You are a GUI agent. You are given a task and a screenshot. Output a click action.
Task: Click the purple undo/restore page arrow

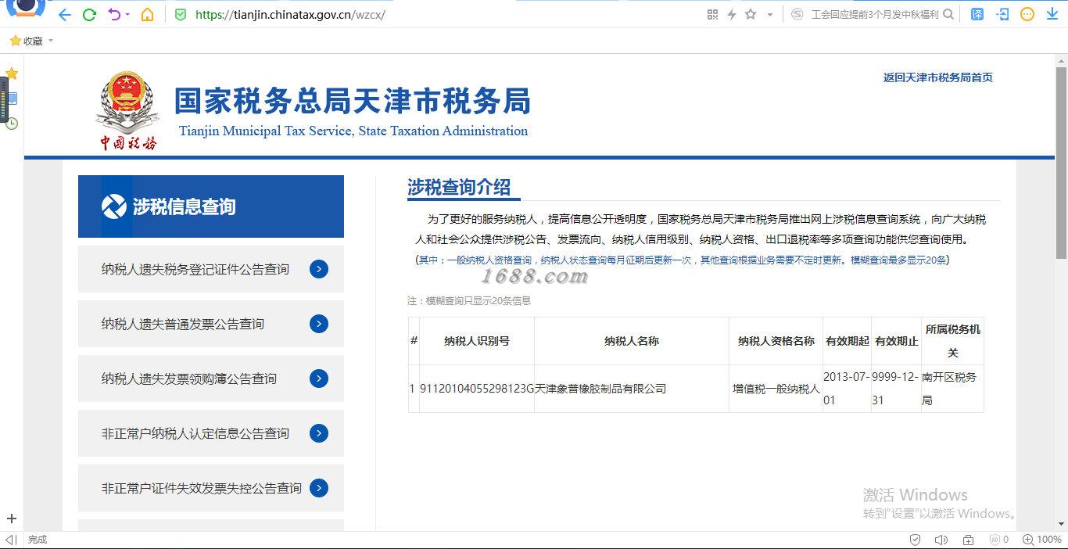point(113,14)
